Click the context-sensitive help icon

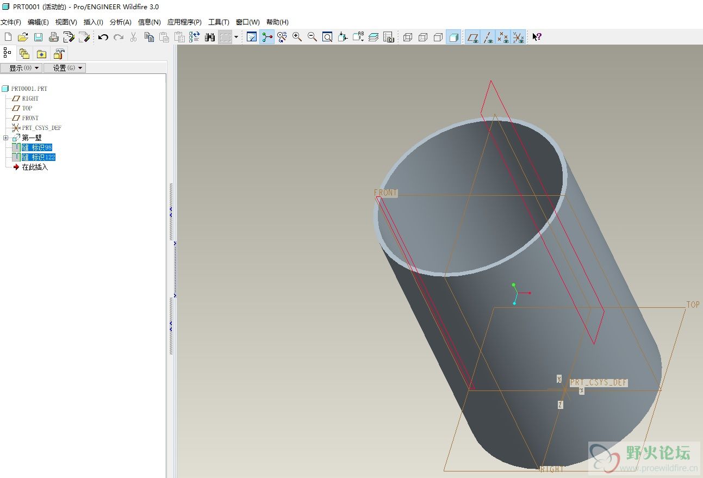(537, 37)
